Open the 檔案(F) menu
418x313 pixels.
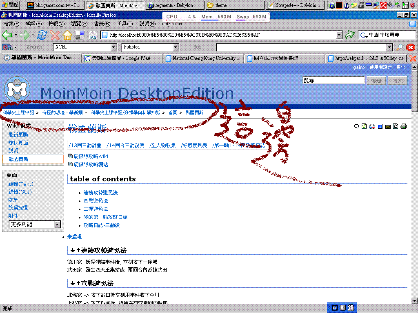[11, 24]
